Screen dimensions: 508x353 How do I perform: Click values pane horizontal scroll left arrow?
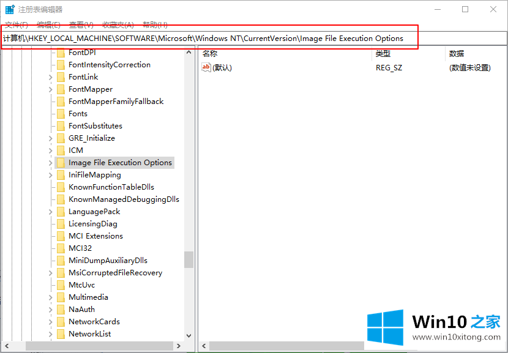pos(204,346)
